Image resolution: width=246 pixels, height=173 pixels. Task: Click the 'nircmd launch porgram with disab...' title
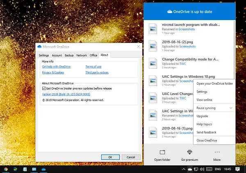point(191,25)
